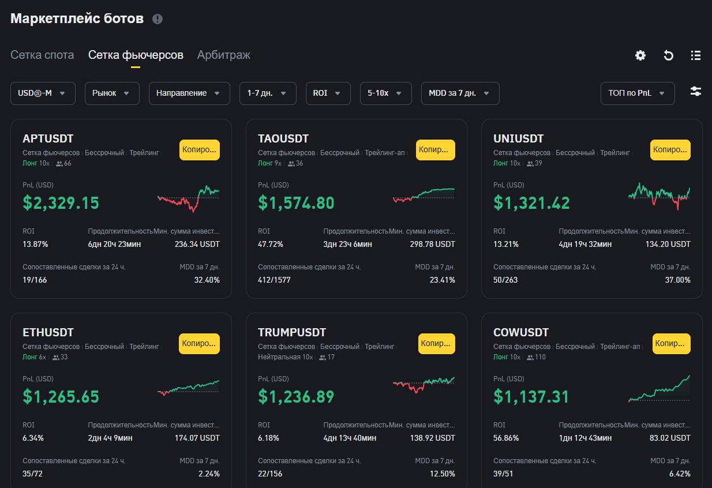Select the Сетка фьючерсов tab

click(136, 55)
